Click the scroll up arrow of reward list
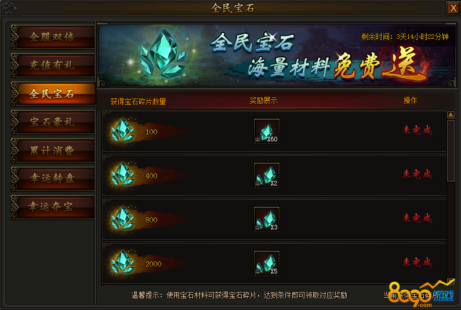This screenshot has height=310, width=461. tap(451, 115)
